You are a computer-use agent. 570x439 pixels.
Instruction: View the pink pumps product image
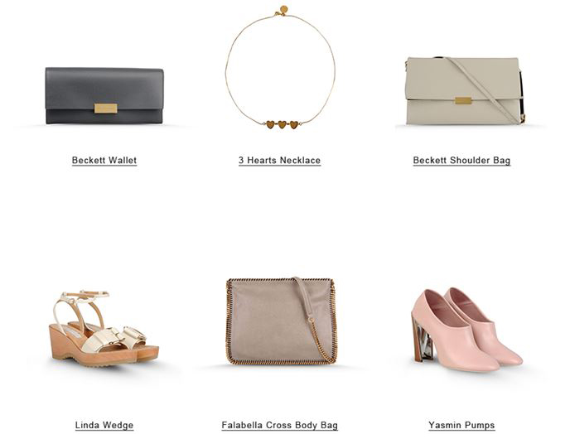(467, 330)
